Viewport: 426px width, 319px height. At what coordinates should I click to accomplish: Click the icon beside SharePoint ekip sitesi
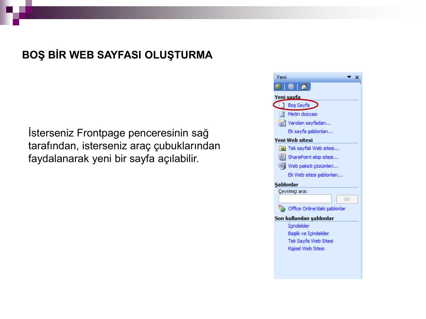pyautogui.click(x=282, y=157)
